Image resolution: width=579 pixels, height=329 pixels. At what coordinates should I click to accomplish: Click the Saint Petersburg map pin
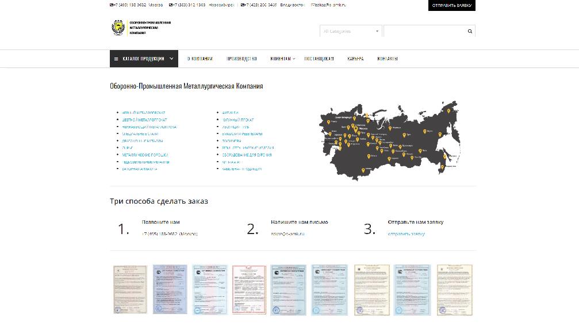coord(354,119)
